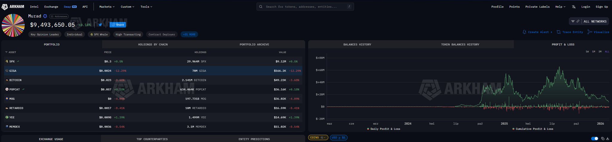Switch to Portfolio Archive tab
This screenshot has height=142, width=612.
coord(254,44)
